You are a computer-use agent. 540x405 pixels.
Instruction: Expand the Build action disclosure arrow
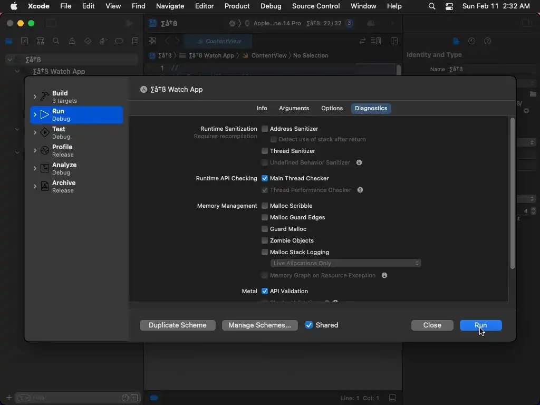(x=35, y=97)
